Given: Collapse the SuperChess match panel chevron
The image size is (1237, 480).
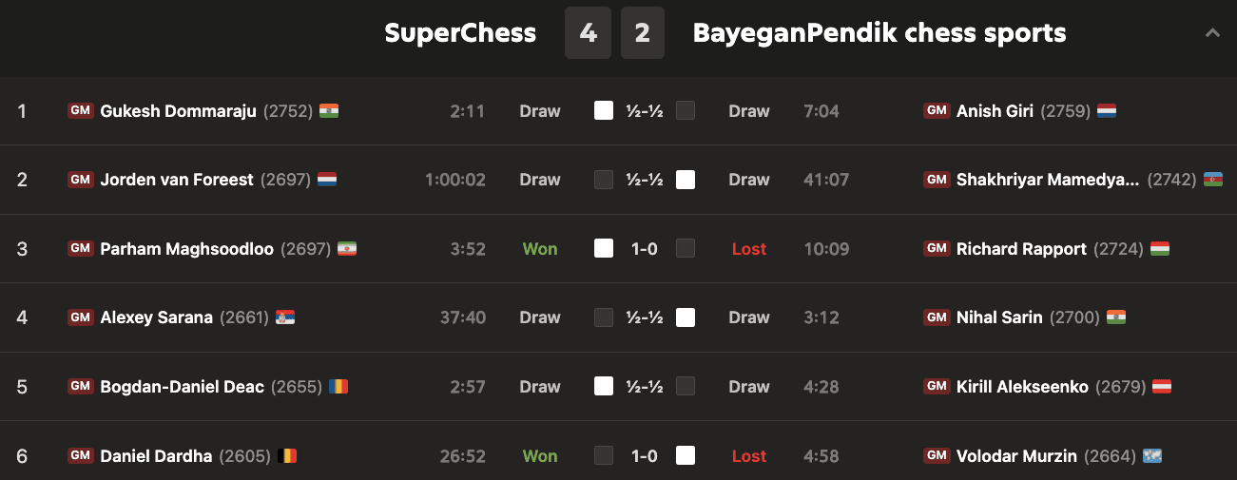Looking at the screenshot, I should [1212, 33].
